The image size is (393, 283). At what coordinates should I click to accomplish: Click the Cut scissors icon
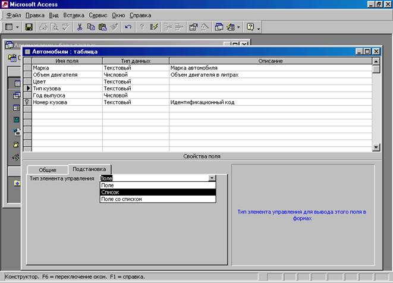point(80,27)
